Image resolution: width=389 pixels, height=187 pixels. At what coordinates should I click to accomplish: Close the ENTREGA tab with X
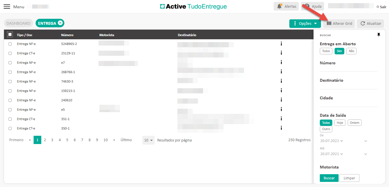point(60,23)
